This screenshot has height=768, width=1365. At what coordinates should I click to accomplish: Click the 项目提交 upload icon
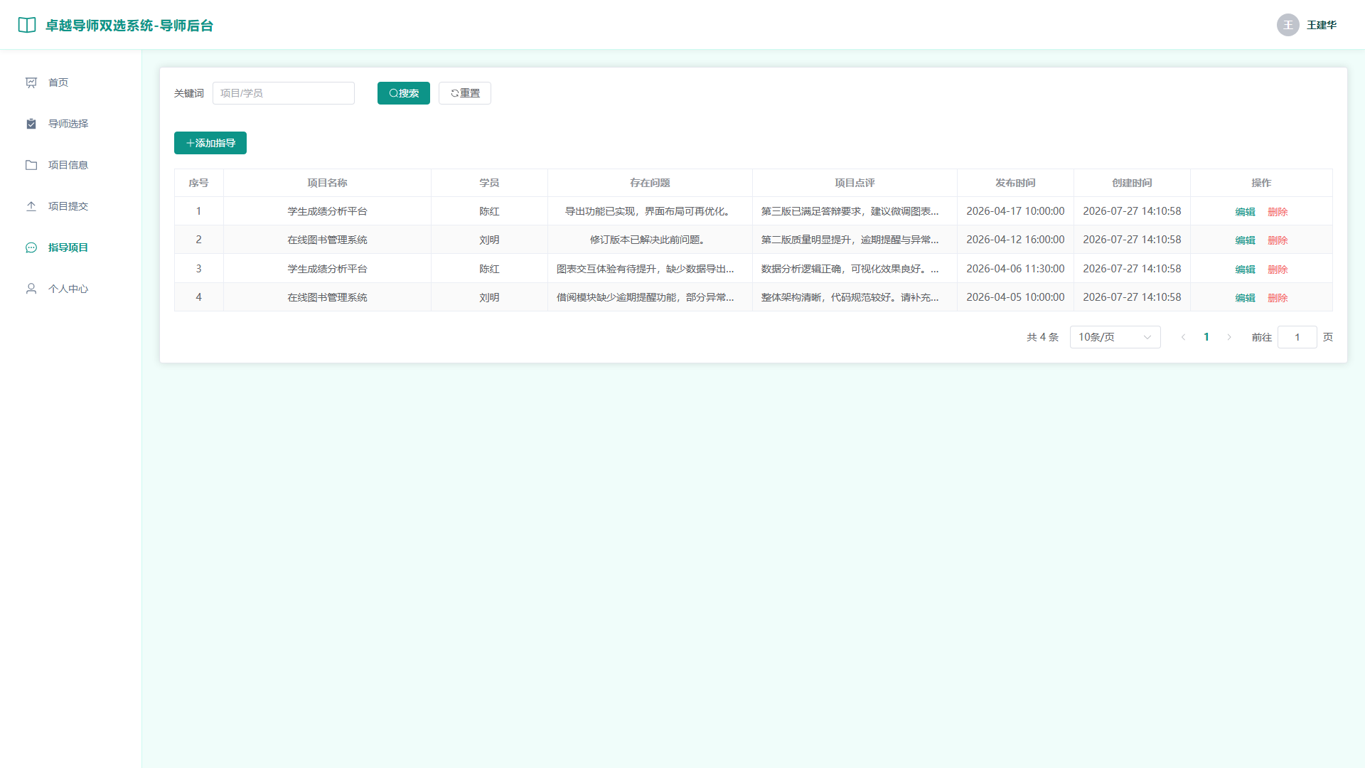click(x=31, y=206)
